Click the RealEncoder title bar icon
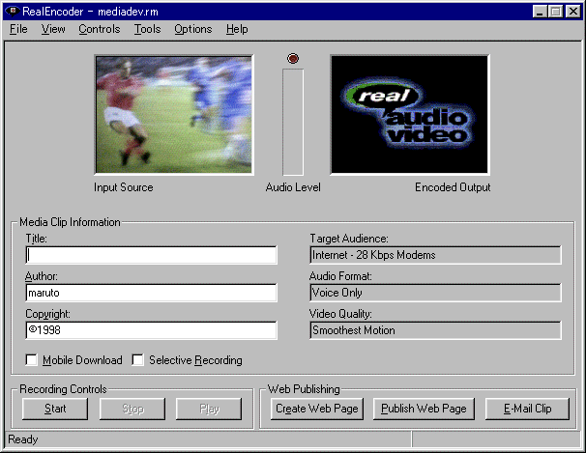 coord(13,12)
